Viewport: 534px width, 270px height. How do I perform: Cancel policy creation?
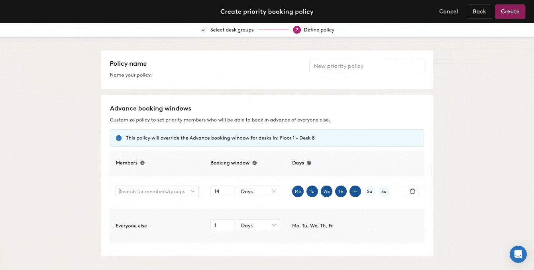point(448,12)
